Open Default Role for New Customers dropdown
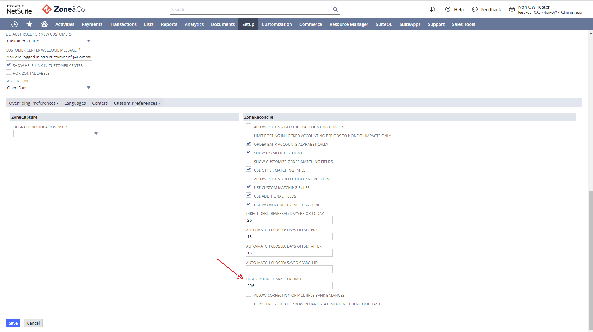Image resolution: width=593 pixels, height=332 pixels. 49,41
